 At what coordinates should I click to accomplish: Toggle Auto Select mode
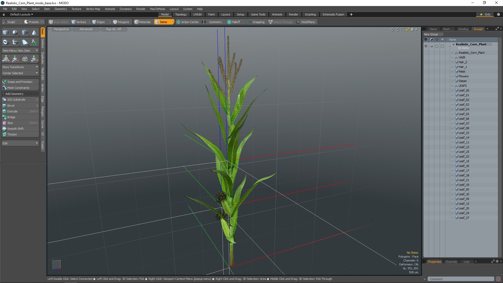pyautogui.click(x=59, y=22)
